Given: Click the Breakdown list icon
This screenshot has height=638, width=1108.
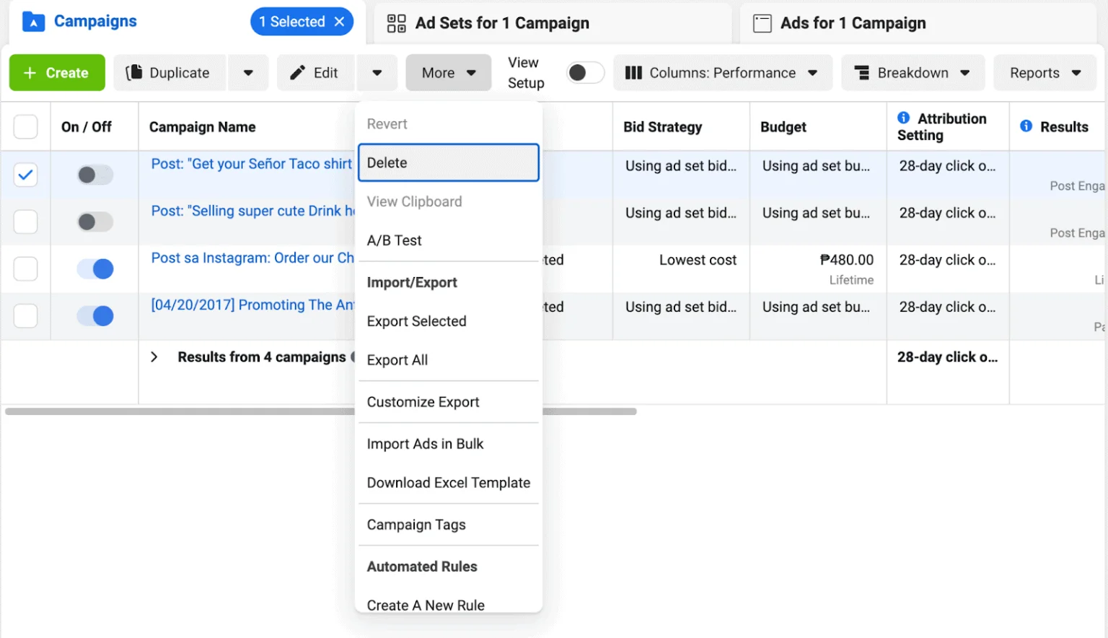Looking at the screenshot, I should [861, 73].
